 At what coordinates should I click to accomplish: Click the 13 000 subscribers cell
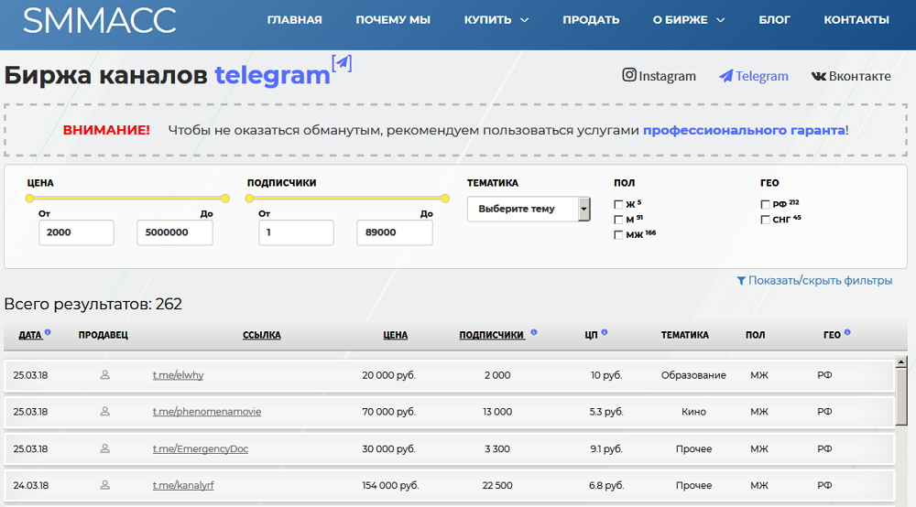coord(497,412)
